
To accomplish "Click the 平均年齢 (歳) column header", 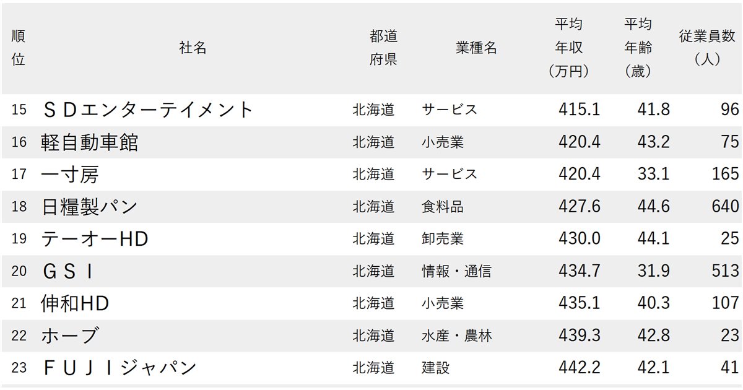I will click(x=638, y=48).
